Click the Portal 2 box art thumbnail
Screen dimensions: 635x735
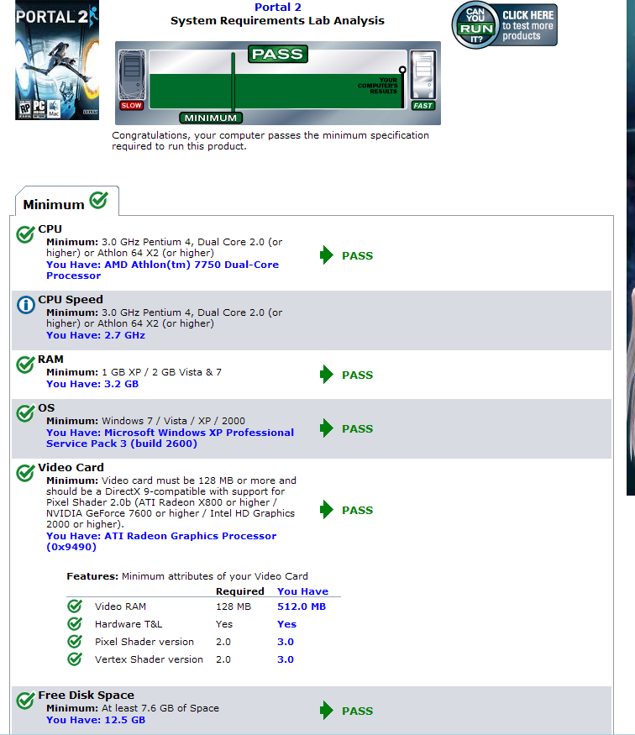pos(57,60)
